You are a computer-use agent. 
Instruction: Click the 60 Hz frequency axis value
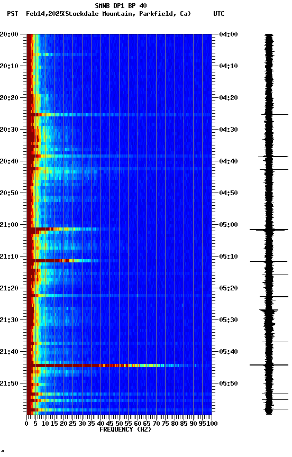[138, 424]
